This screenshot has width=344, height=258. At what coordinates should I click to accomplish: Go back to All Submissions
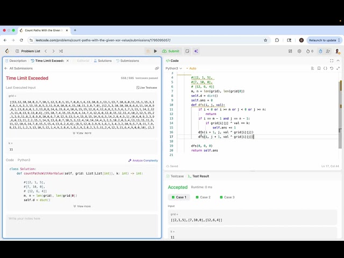(x=19, y=68)
